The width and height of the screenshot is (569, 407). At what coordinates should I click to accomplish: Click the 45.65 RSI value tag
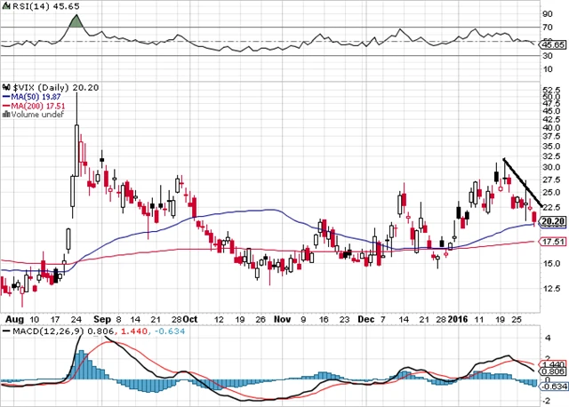[553, 44]
